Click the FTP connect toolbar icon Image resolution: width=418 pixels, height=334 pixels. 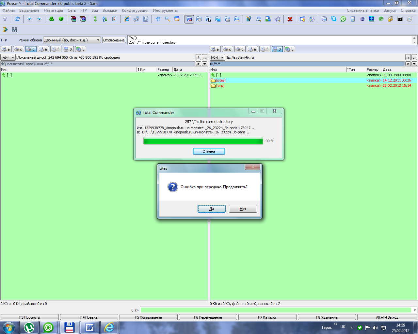click(136, 19)
